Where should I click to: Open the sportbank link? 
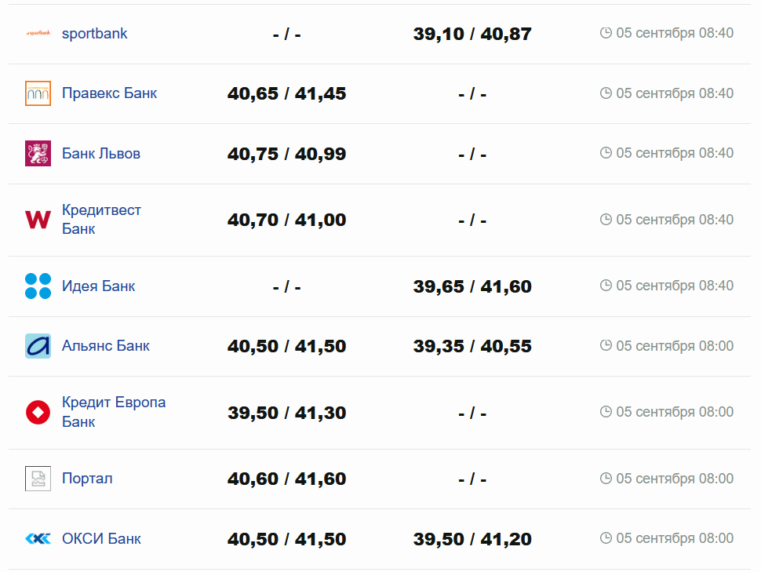[94, 34]
